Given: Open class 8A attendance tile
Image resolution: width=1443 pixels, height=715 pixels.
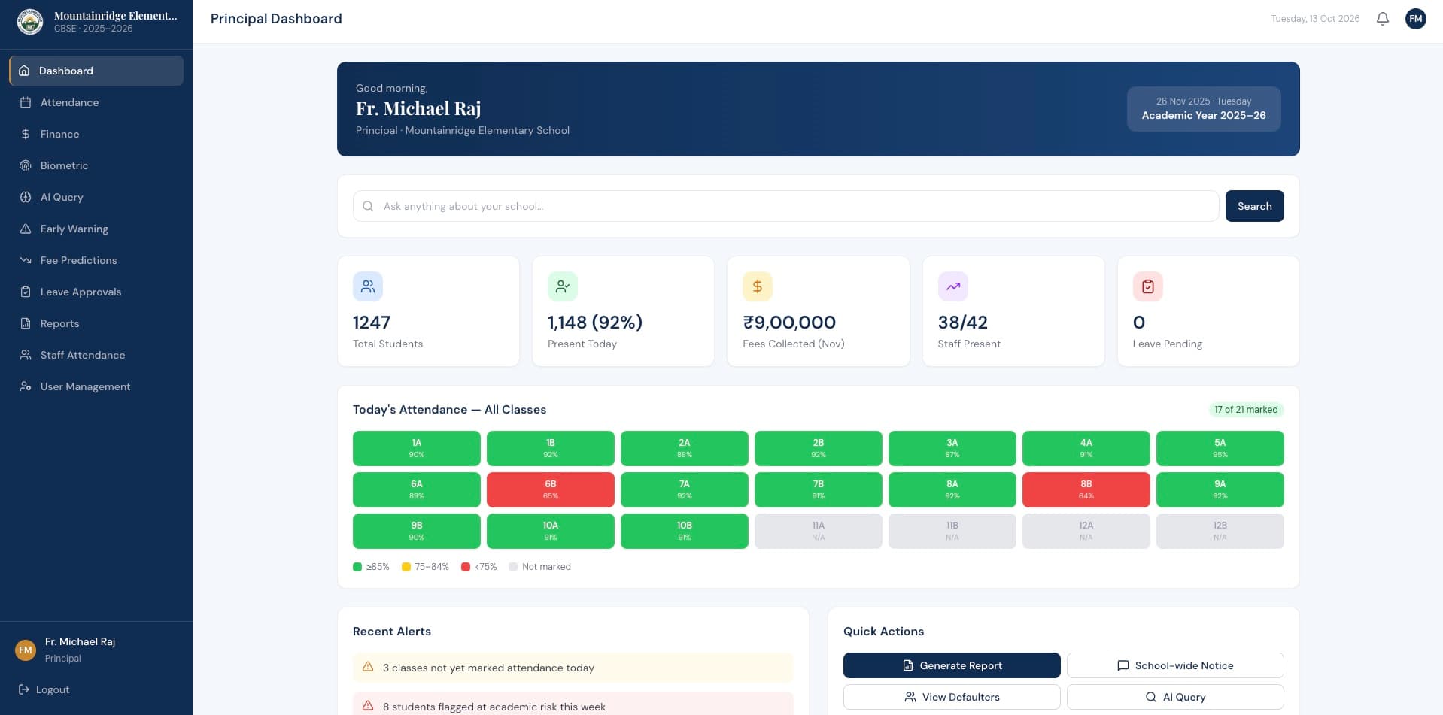Looking at the screenshot, I should [x=952, y=489].
